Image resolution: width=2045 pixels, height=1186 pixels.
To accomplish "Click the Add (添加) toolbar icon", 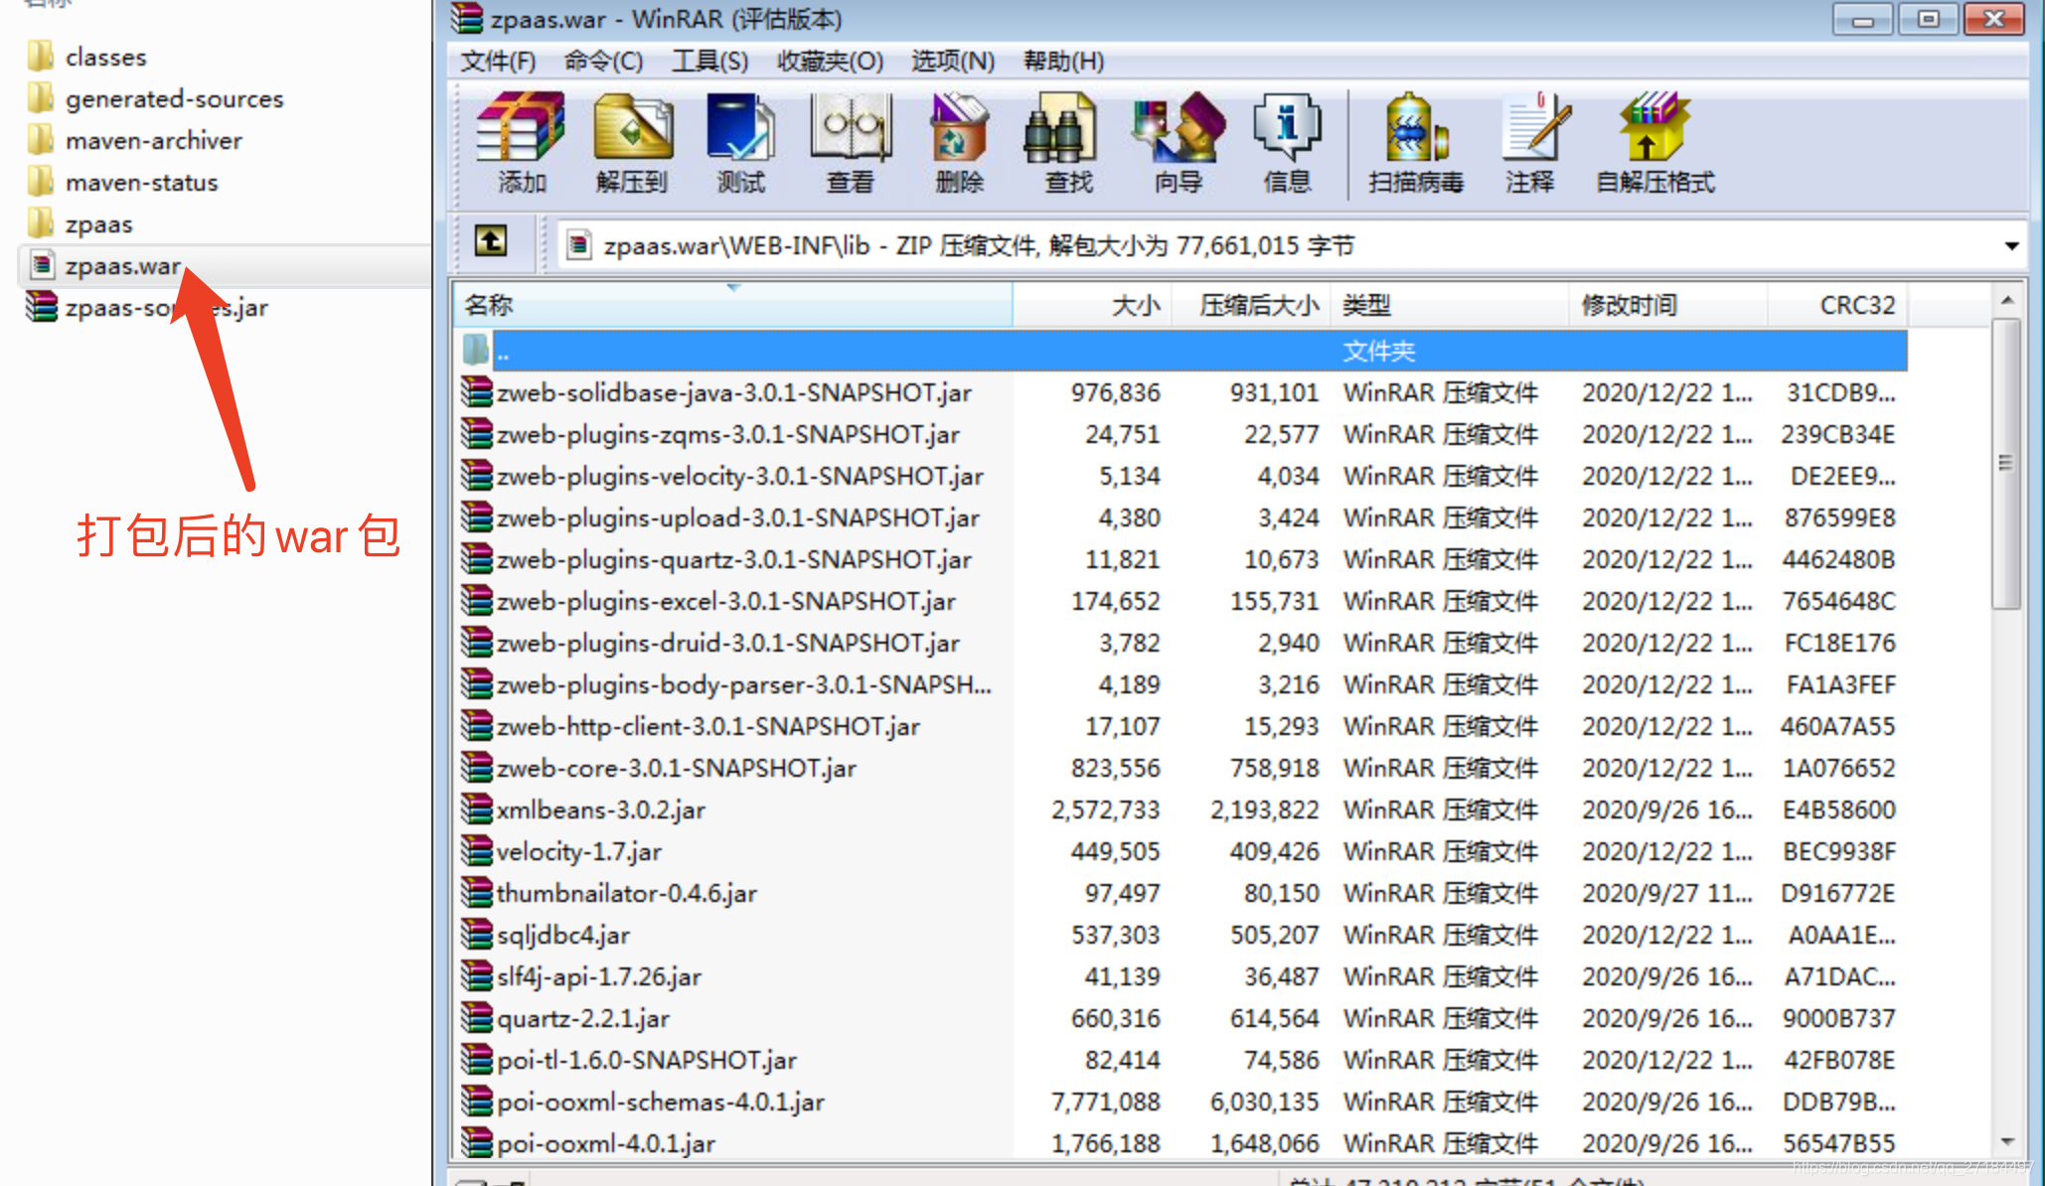I will 522,128.
